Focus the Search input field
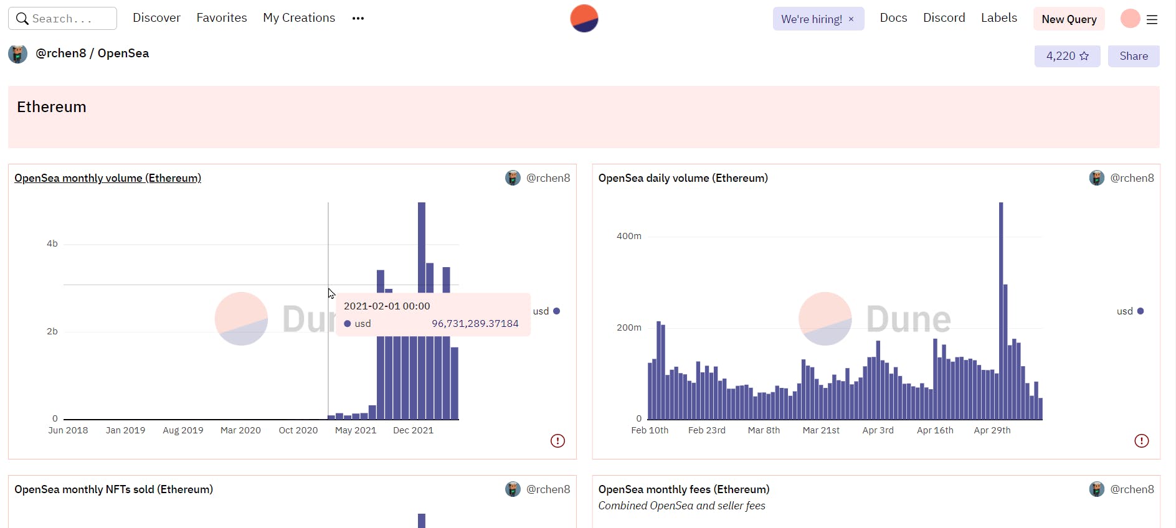 (x=62, y=19)
